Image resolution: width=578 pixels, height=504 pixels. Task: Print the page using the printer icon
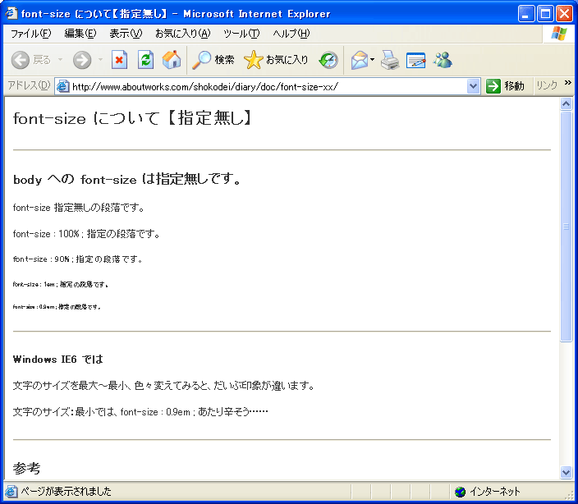(x=389, y=60)
